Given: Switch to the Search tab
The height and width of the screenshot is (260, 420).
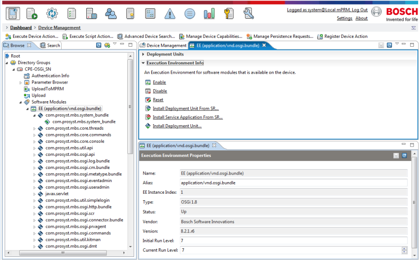Looking at the screenshot, I should click(x=50, y=46).
